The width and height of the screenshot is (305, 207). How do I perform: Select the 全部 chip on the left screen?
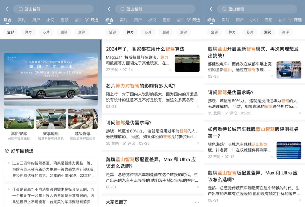pos(11,32)
